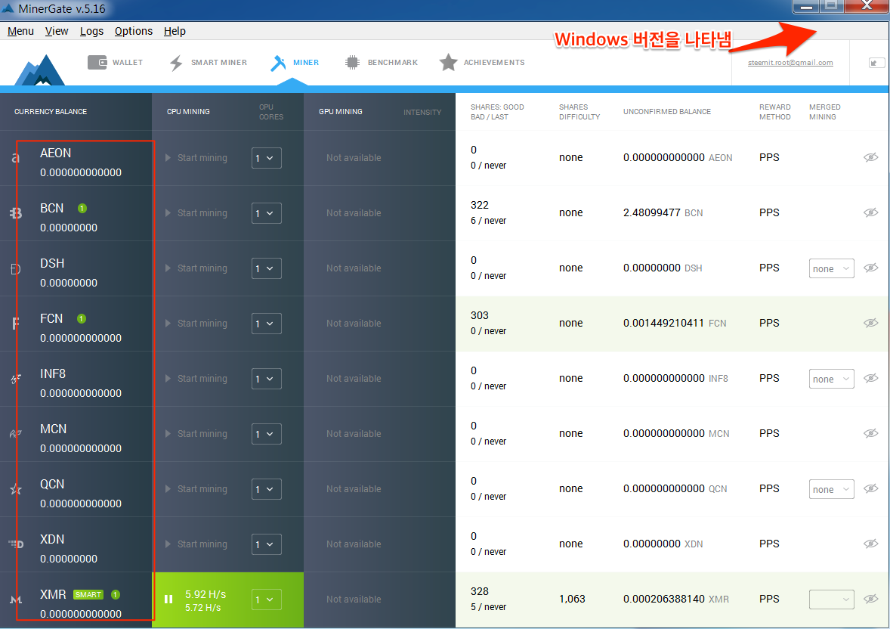The width and height of the screenshot is (890, 629).
Task: Toggle visibility eye for DSH row
Action: [870, 268]
